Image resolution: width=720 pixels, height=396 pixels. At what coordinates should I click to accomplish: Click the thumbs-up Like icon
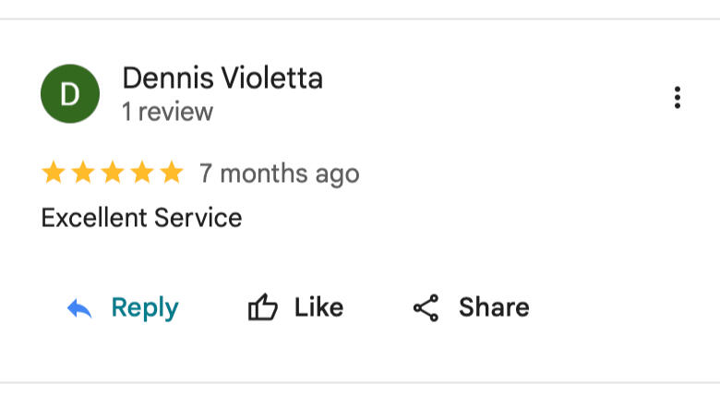(263, 308)
